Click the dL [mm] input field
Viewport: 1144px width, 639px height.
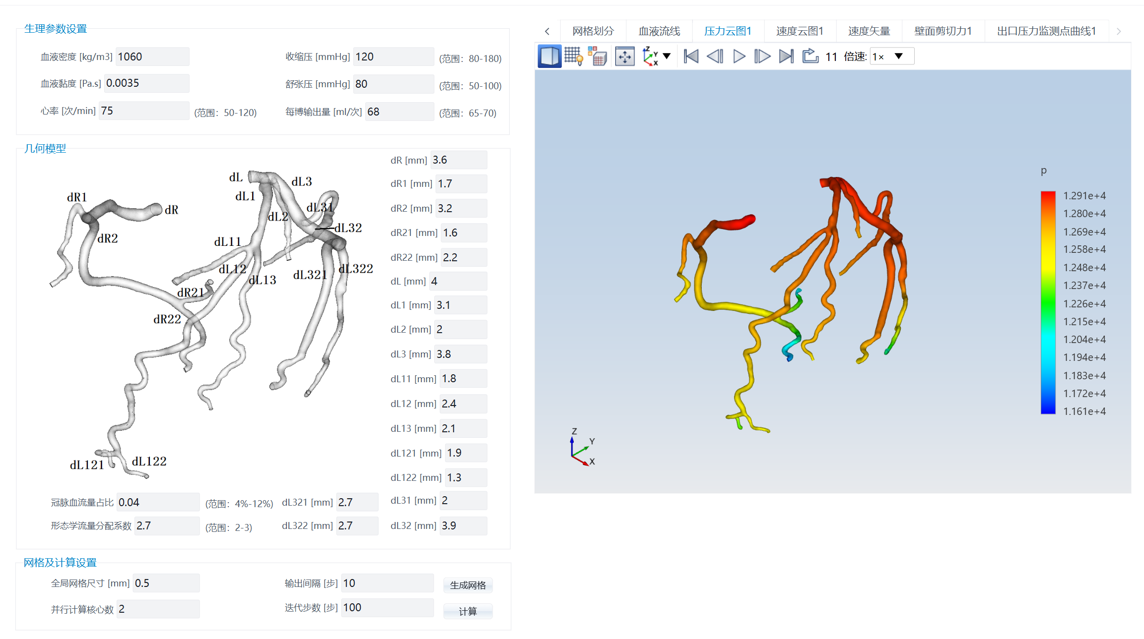[458, 282]
